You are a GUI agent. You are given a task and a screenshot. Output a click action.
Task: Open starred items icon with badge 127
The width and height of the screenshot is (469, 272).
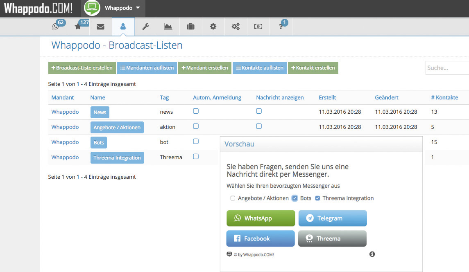coord(78,26)
